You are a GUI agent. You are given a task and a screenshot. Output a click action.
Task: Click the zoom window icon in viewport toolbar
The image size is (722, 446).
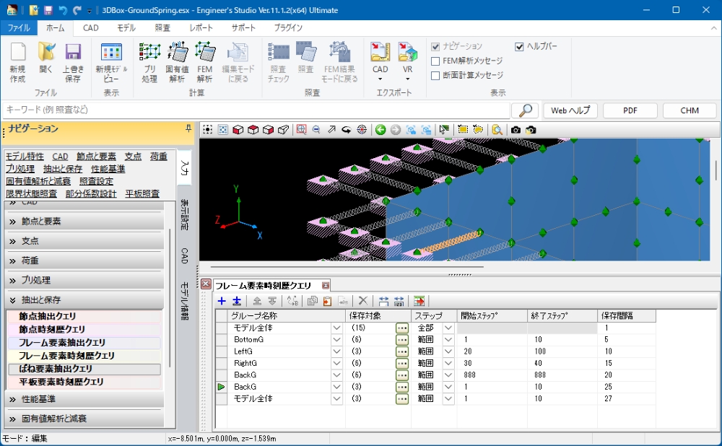(301, 130)
